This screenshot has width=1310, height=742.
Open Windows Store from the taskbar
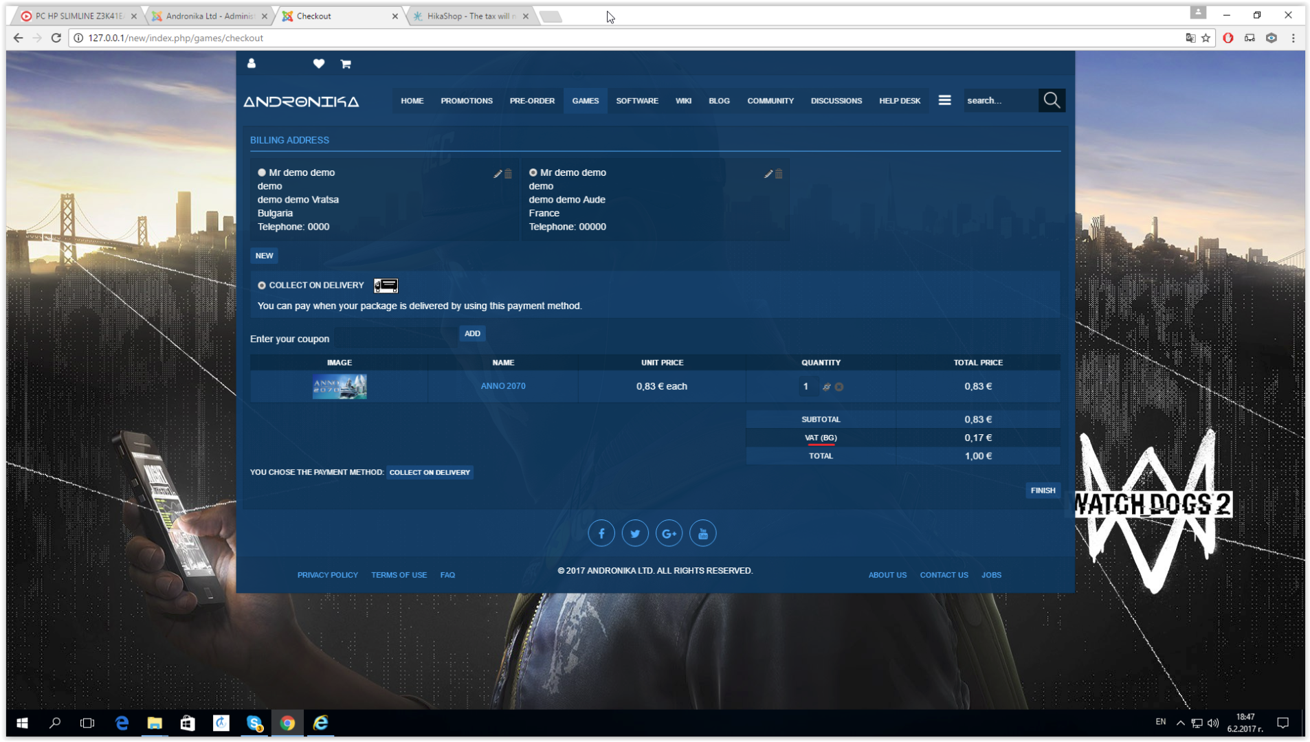coord(188,723)
